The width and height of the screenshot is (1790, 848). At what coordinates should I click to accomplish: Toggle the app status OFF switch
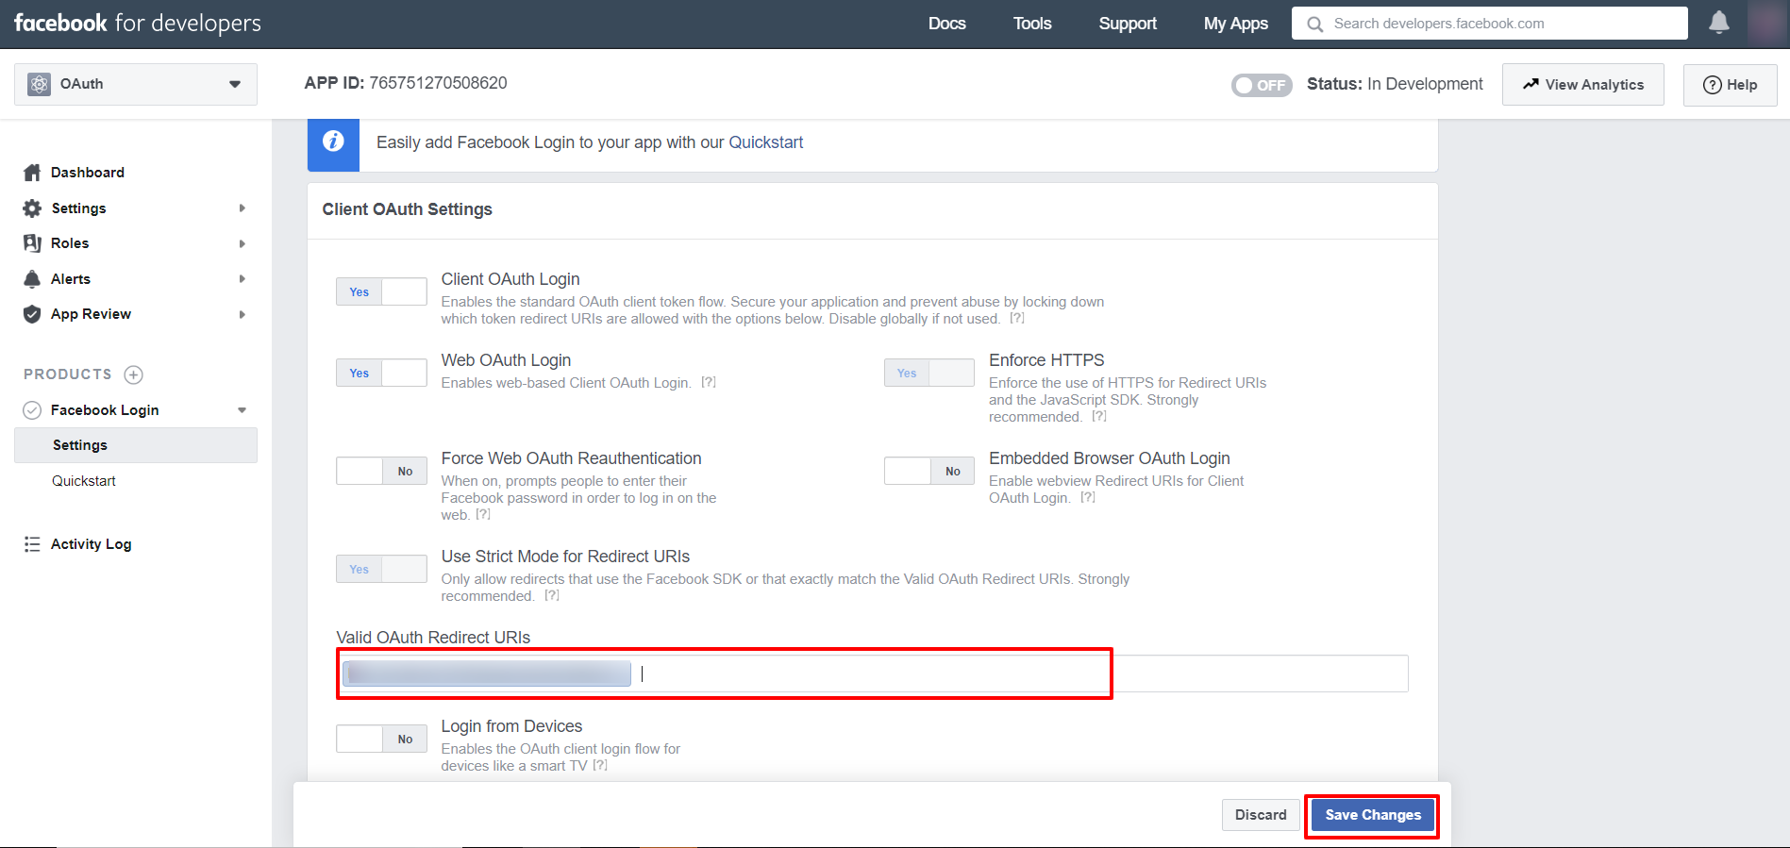pyautogui.click(x=1262, y=85)
